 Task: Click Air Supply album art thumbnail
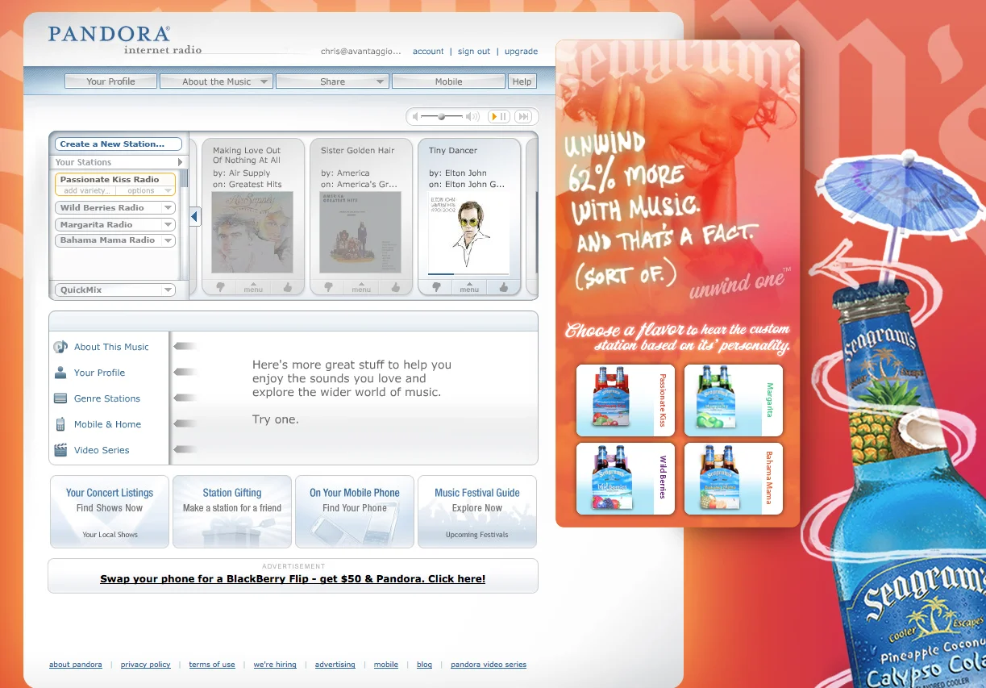[252, 232]
